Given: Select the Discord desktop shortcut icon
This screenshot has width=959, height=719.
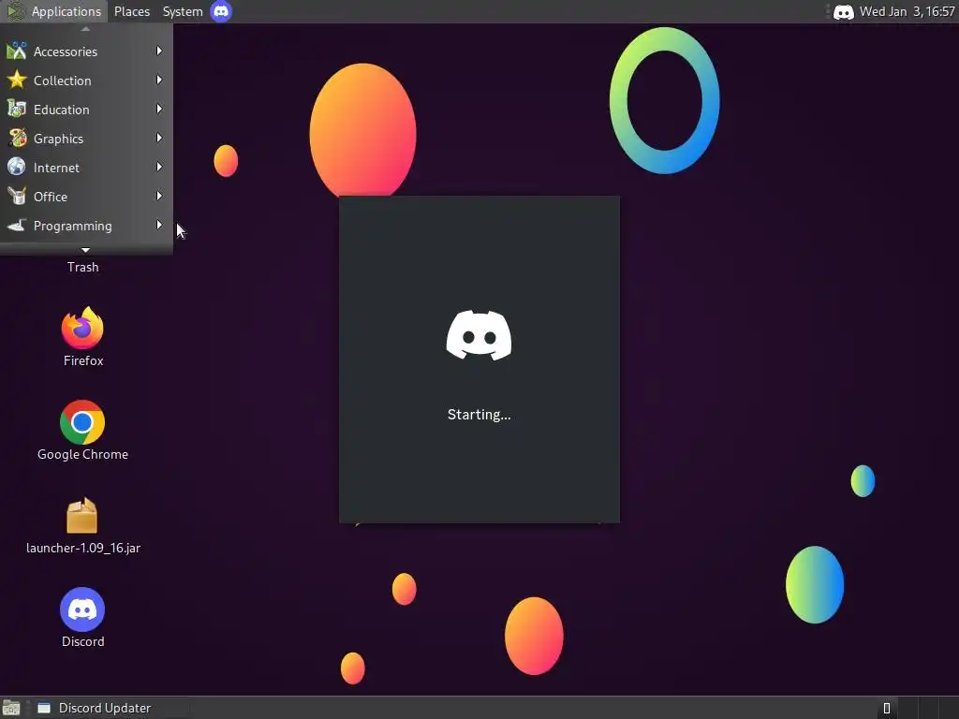Looking at the screenshot, I should pyautogui.click(x=82, y=609).
